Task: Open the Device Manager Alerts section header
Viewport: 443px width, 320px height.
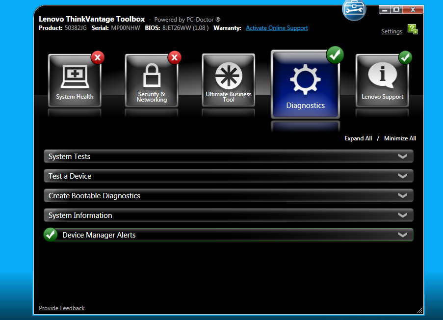Action: point(229,235)
